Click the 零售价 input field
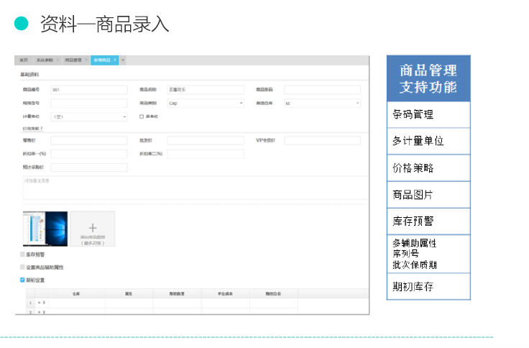This screenshot has width=529, height=348. [x=88, y=140]
